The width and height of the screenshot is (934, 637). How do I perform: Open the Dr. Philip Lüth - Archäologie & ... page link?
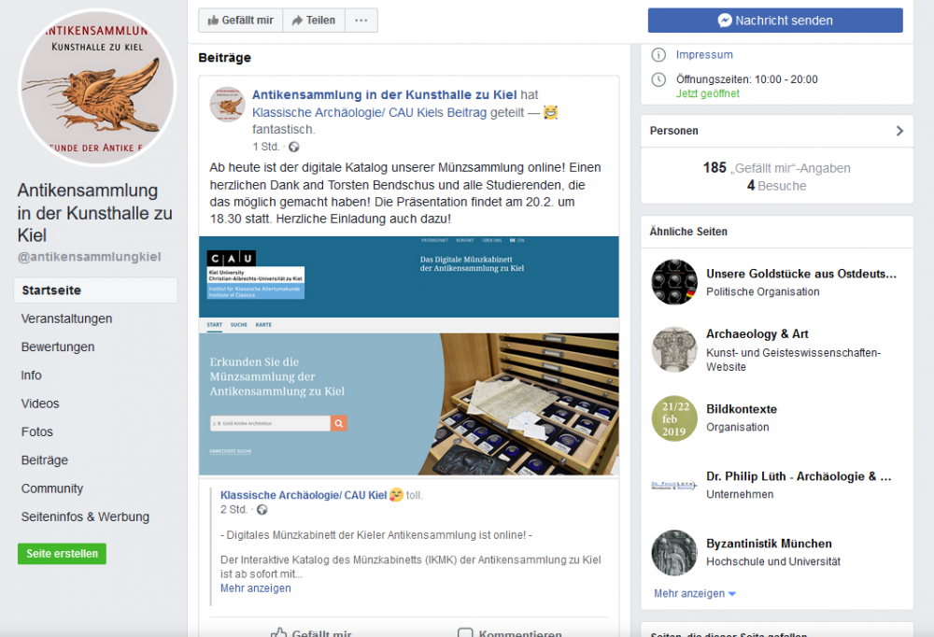click(799, 476)
